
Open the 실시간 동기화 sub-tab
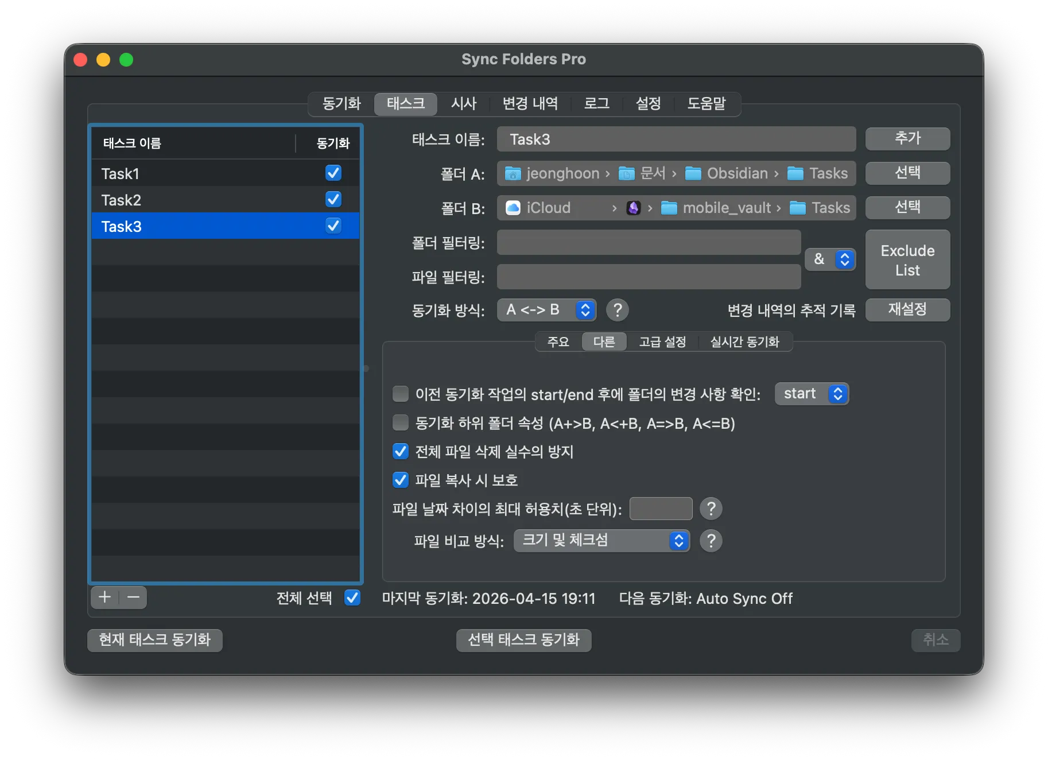click(745, 342)
